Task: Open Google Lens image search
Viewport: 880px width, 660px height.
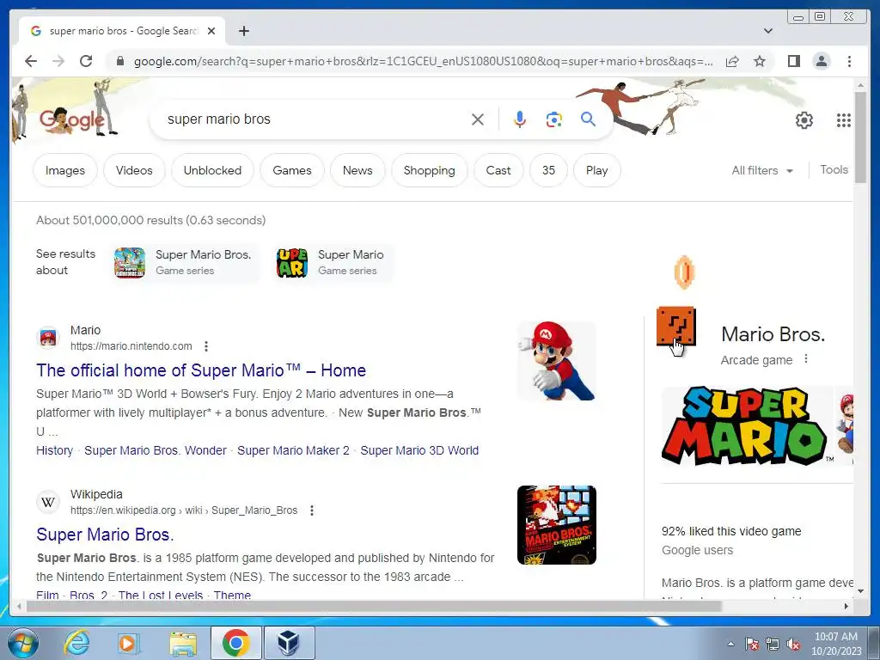Action: (554, 119)
